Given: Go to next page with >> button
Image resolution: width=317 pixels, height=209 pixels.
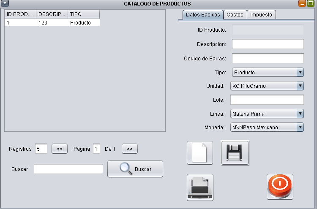Looking at the screenshot, I should tap(130, 149).
